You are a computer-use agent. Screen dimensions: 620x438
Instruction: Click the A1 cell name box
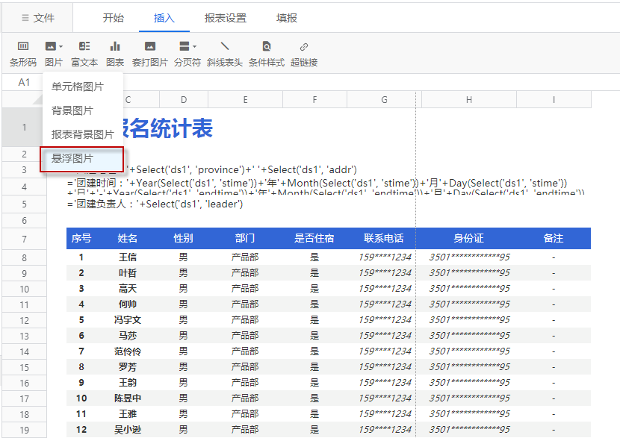(25, 82)
